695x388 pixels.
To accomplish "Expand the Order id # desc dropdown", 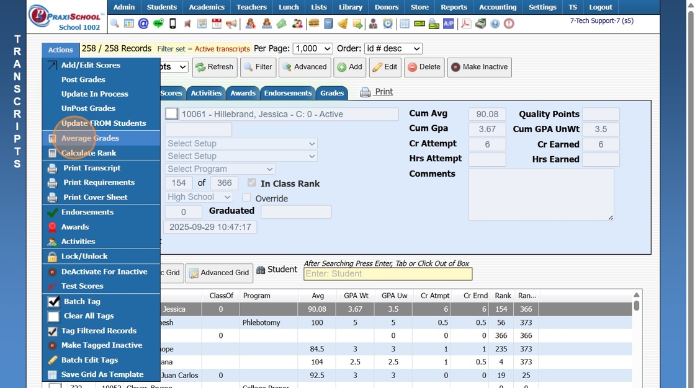I will click(393, 49).
